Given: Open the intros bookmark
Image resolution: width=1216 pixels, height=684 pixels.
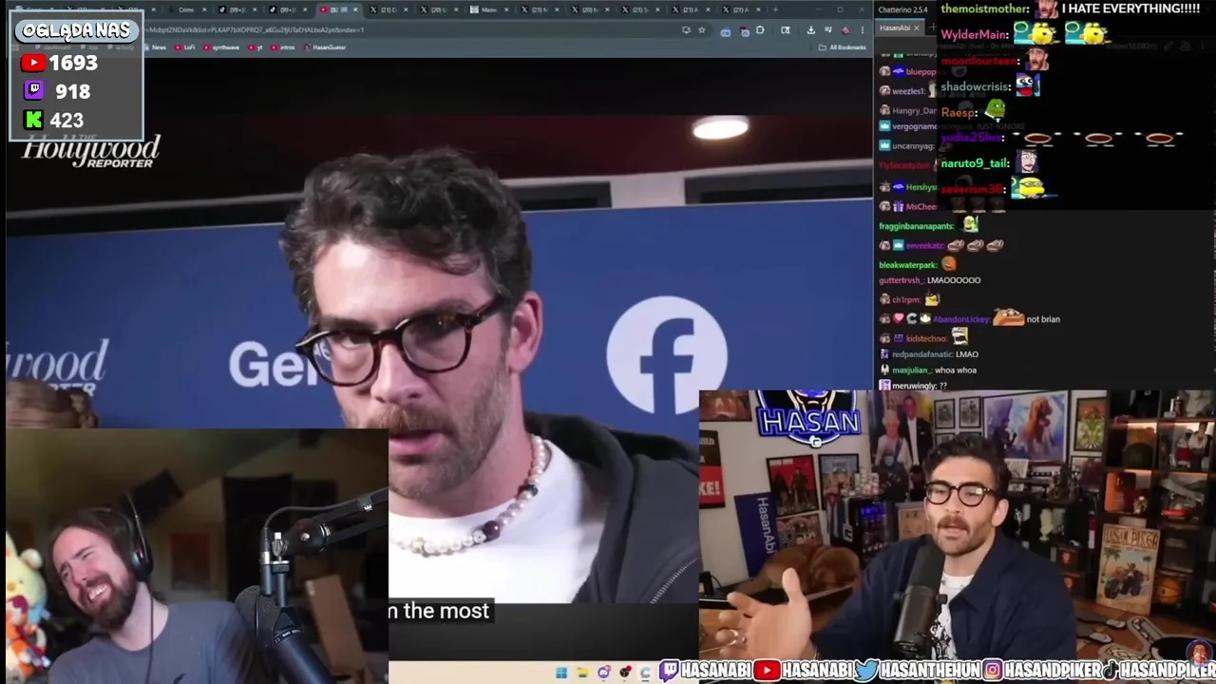Looking at the screenshot, I should click(x=284, y=47).
